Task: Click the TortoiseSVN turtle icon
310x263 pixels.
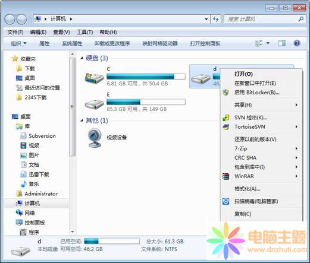Action: [226, 126]
